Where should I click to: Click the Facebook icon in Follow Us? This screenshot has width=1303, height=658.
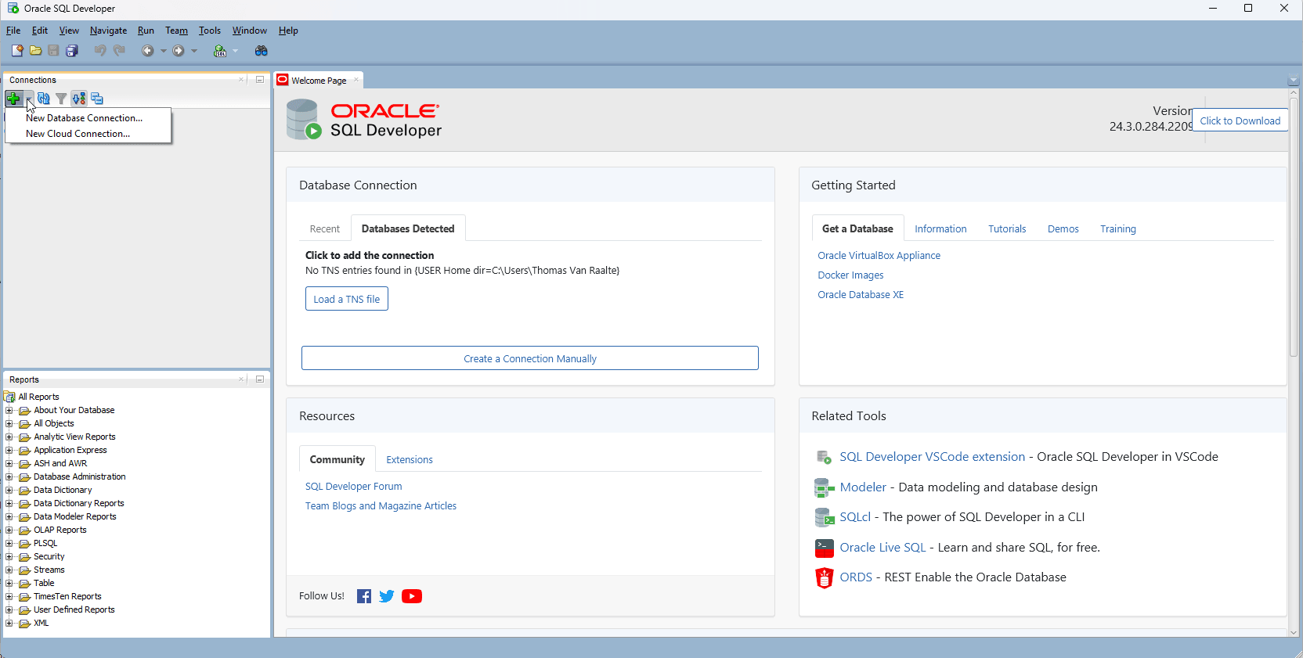coord(364,596)
